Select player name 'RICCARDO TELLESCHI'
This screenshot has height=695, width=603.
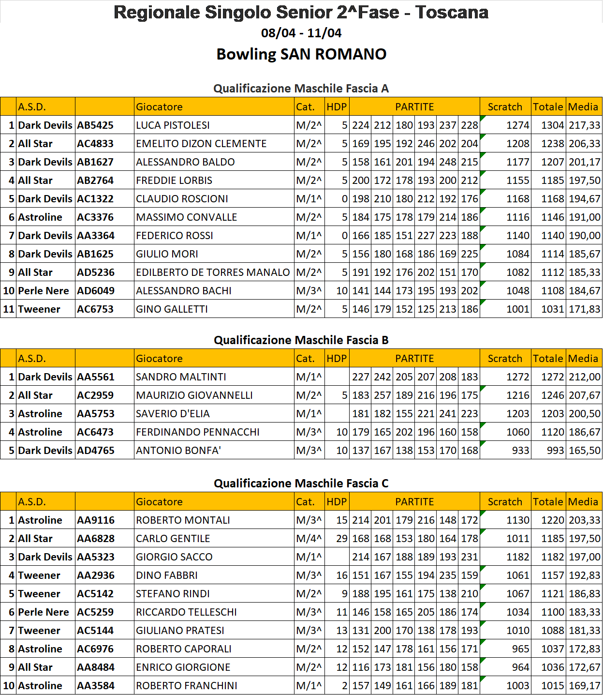coord(186,612)
